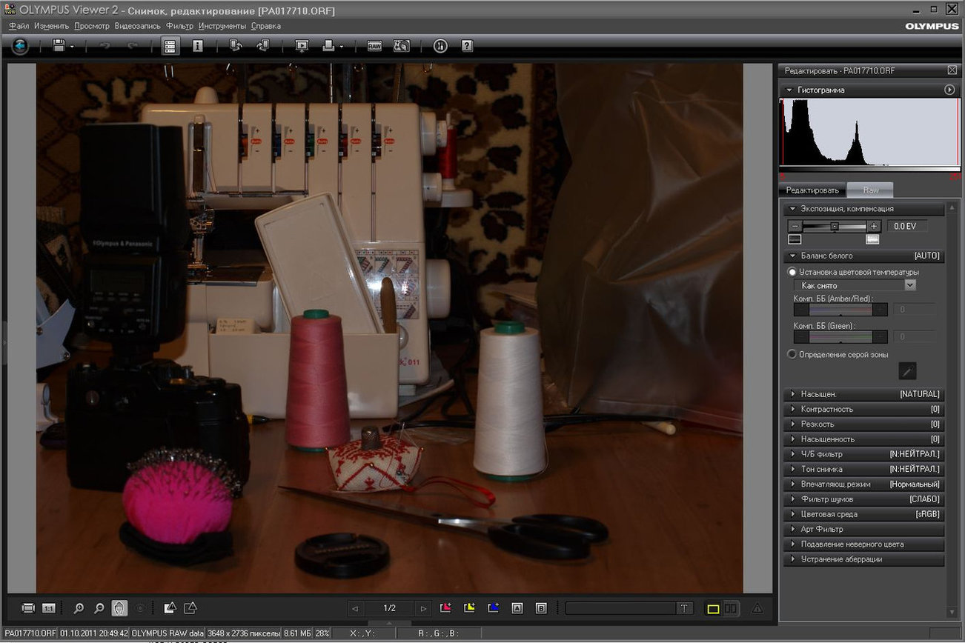Go to the next image arrow
This screenshot has height=643, width=965.
click(423, 609)
